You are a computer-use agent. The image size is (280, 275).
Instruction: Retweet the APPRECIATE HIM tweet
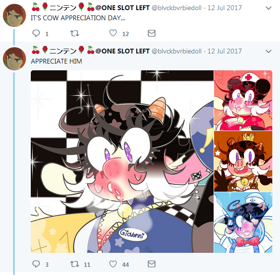[75, 264]
